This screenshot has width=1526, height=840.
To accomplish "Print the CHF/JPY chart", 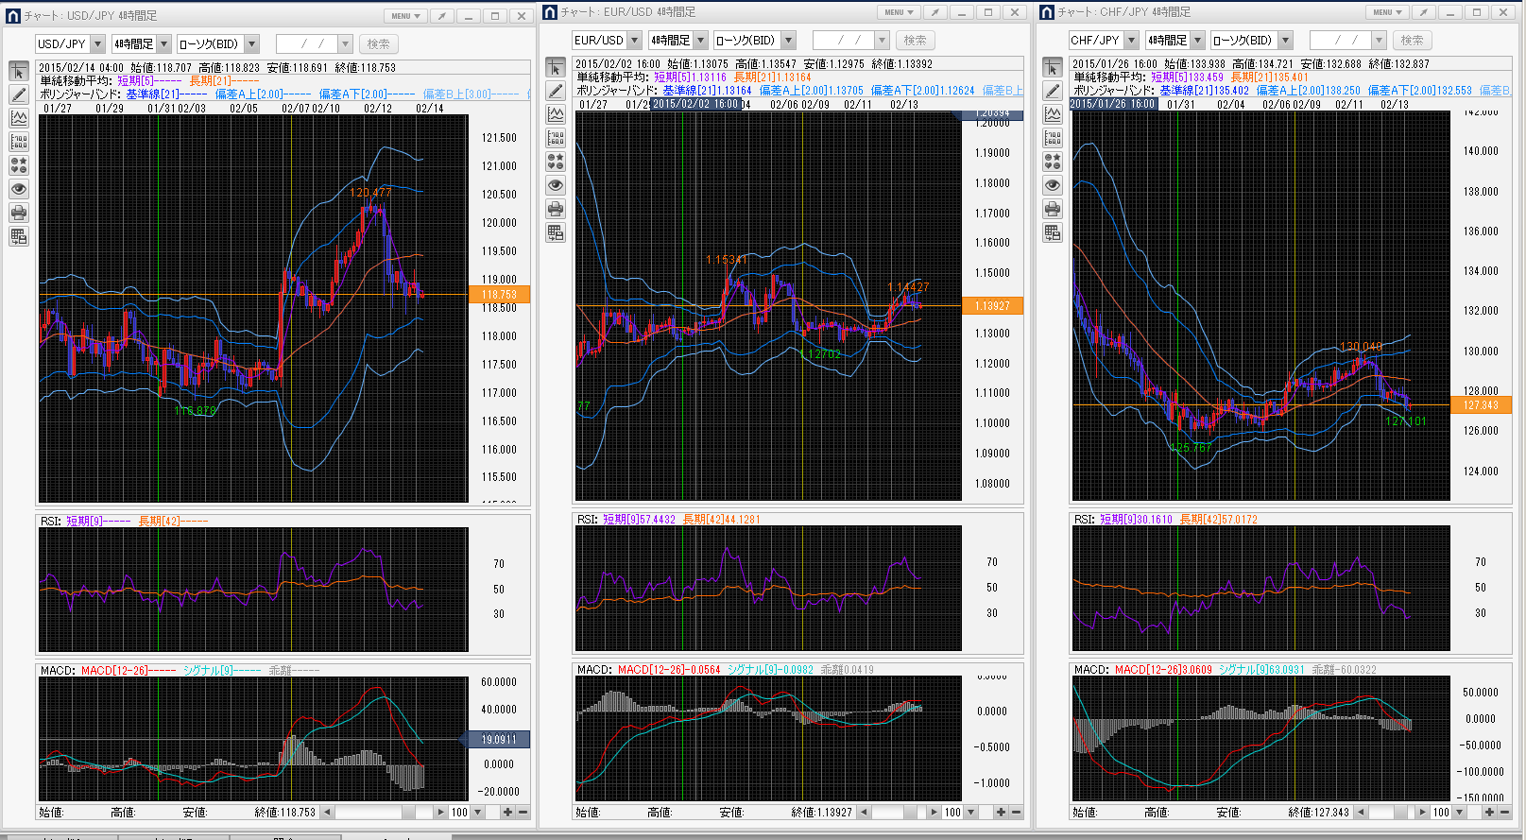I will point(1053,209).
